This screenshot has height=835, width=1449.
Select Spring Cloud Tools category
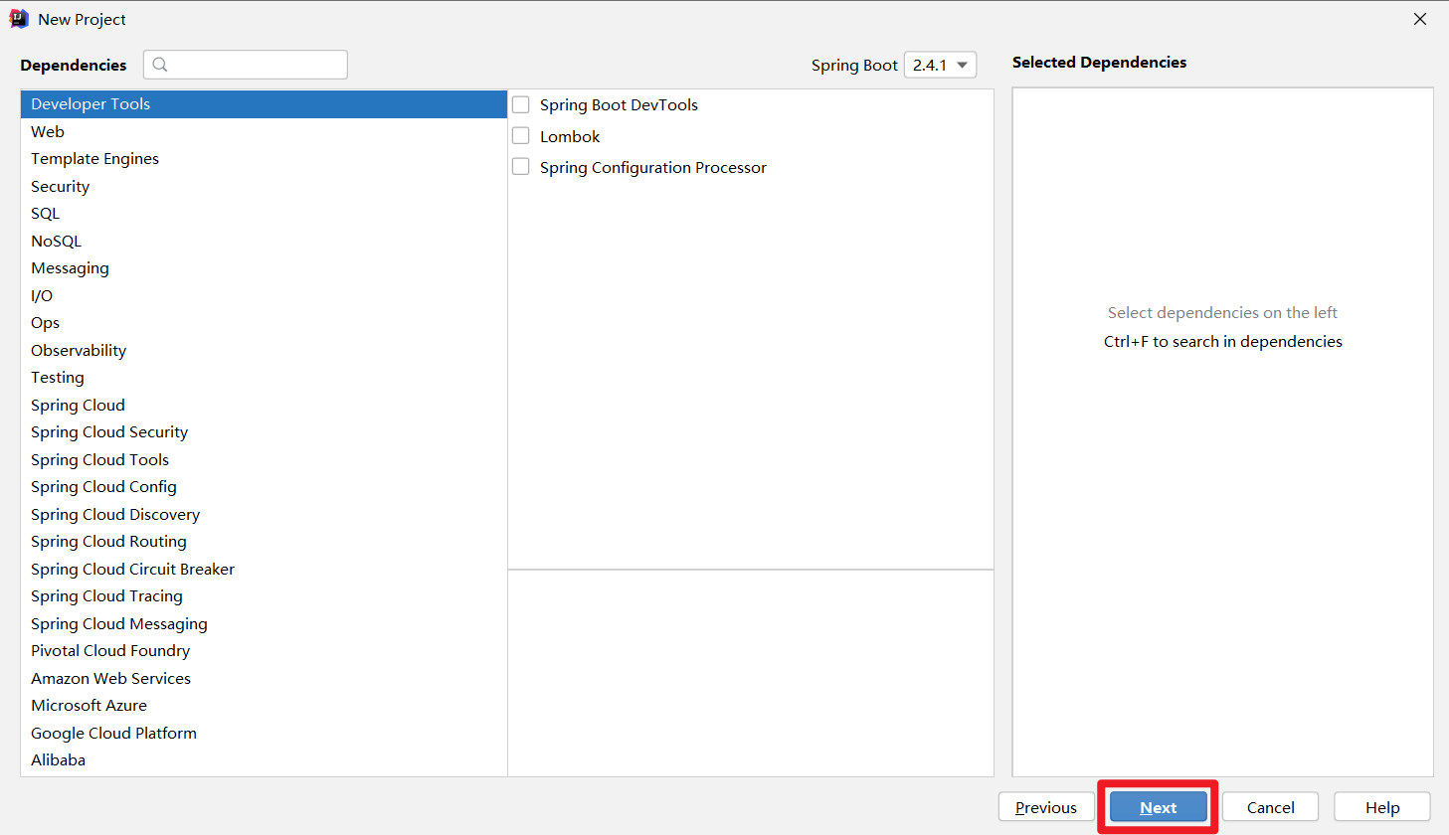264,459
